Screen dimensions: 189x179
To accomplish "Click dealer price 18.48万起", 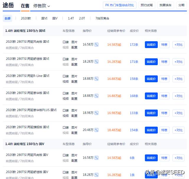I will pyautogui.click(x=114, y=130).
